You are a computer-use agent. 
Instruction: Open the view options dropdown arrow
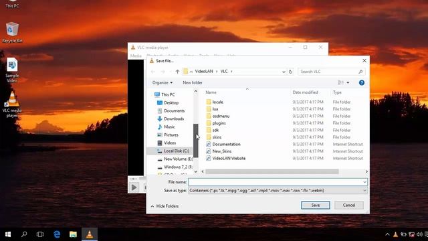[348, 82]
